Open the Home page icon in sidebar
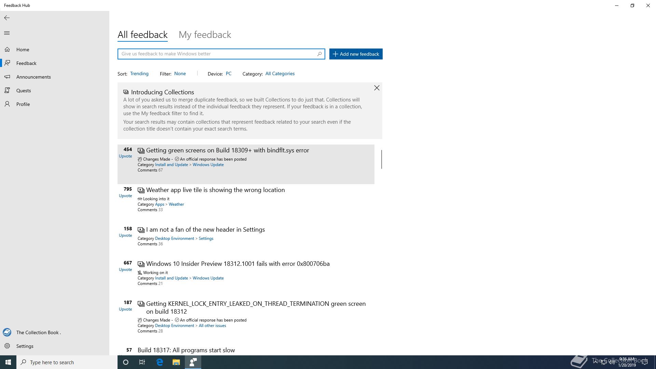Screen dimensions: 656x369 click(x=7, y=50)
